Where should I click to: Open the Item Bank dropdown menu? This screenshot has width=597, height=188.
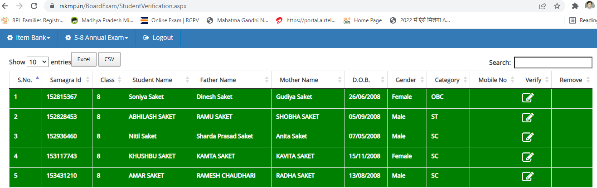pyautogui.click(x=29, y=38)
